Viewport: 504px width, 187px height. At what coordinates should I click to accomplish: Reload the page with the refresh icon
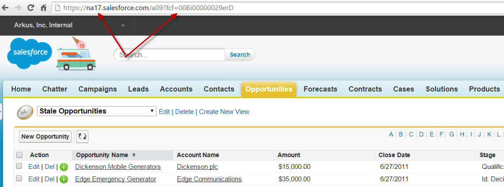[x=31, y=8]
